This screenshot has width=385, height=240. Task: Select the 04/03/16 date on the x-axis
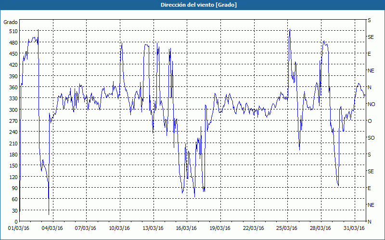pyautogui.click(x=52, y=228)
